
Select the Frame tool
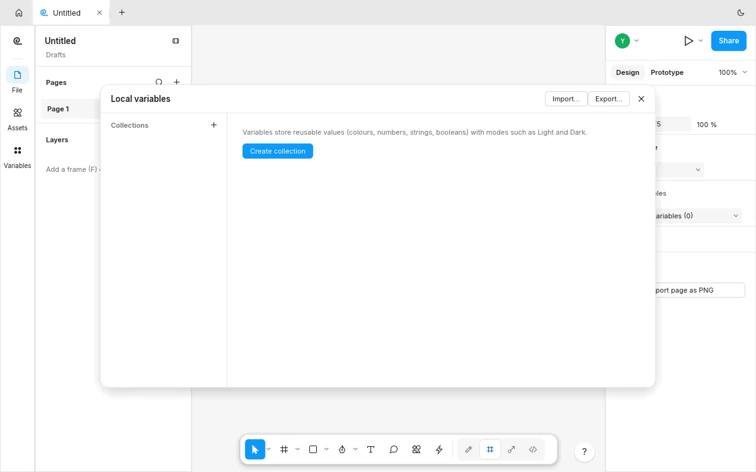pyautogui.click(x=284, y=449)
